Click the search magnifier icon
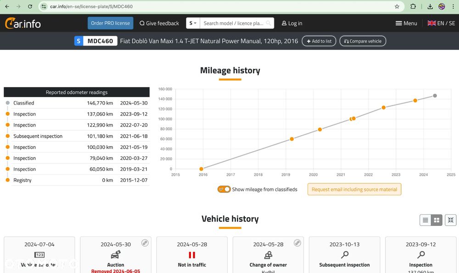This screenshot has width=459, height=273. point(268,23)
